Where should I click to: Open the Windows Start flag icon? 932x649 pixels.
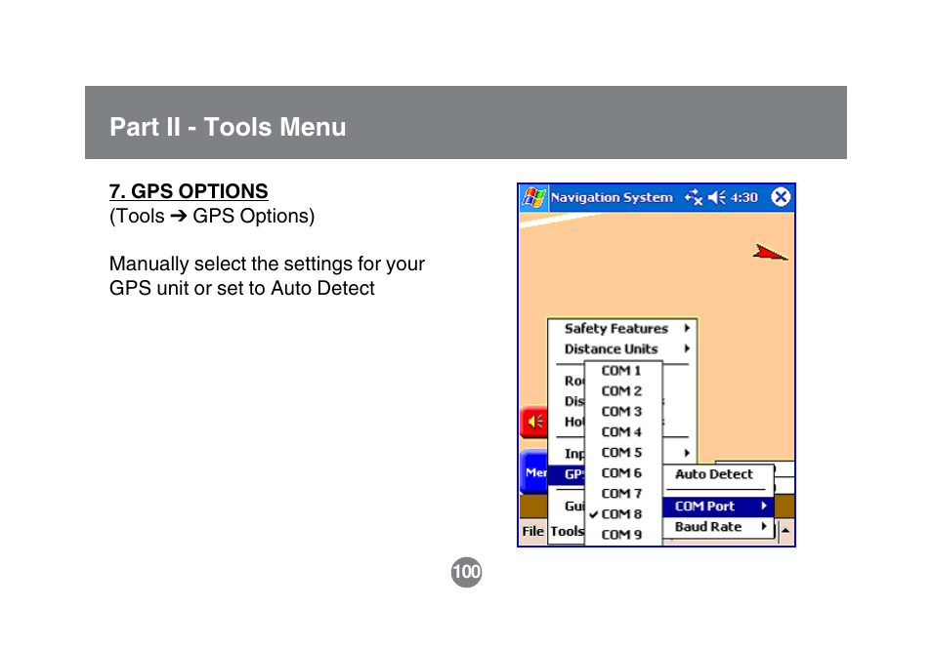click(x=533, y=197)
